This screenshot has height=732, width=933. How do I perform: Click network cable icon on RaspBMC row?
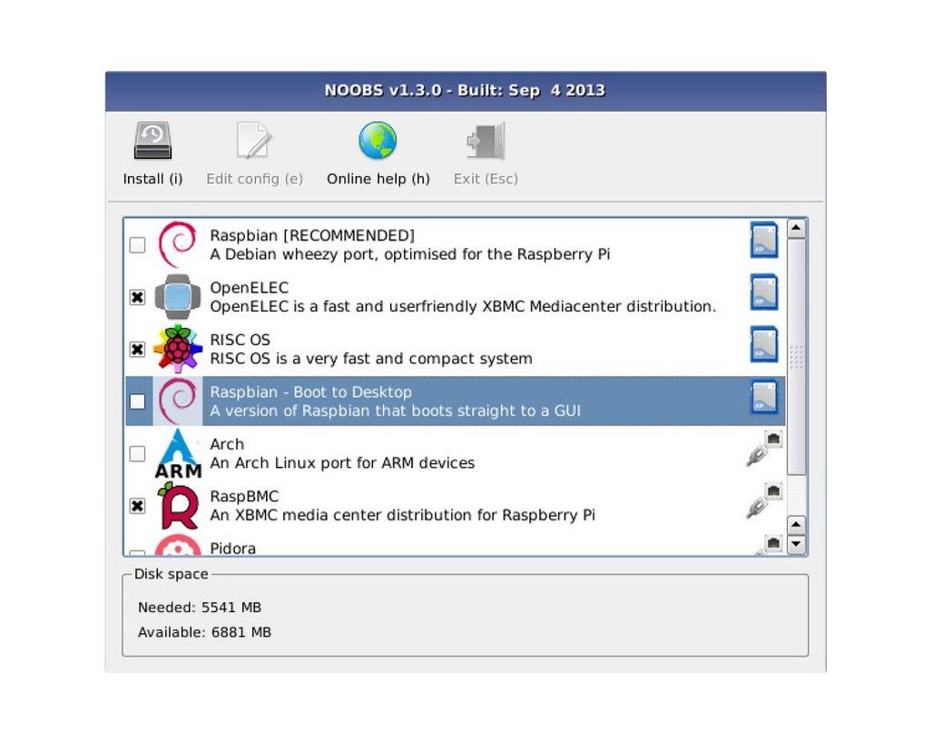764,501
